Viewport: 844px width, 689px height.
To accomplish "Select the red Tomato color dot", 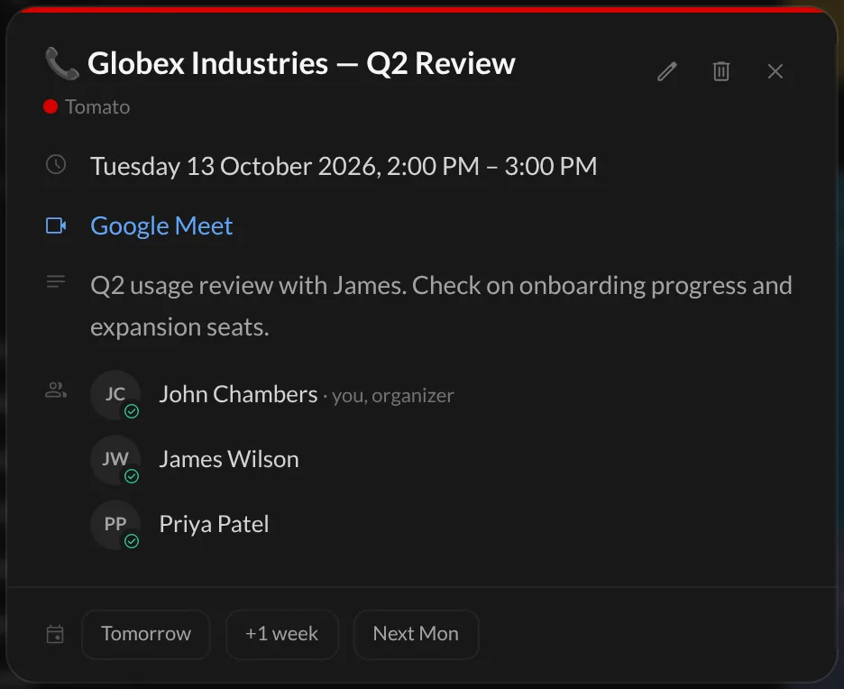I will point(50,106).
